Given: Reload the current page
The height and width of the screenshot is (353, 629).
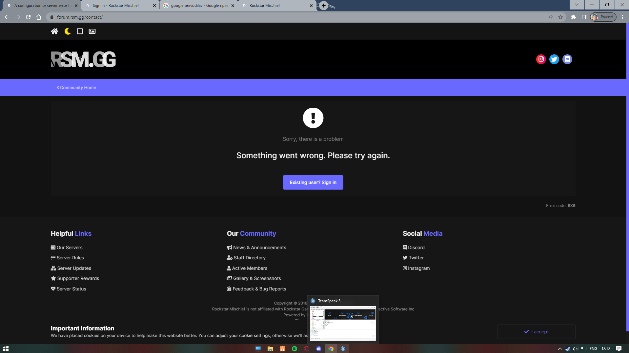Looking at the screenshot, I should 28,17.
